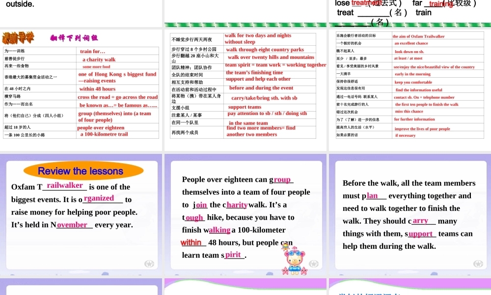The width and height of the screenshot is (491, 295).
Task: Open the 'Before the walk' slide thumbnail
Action: [410, 215]
